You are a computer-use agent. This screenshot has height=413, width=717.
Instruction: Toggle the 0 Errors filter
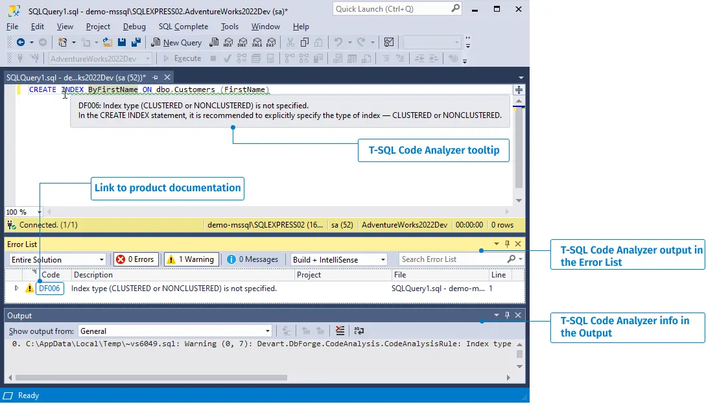[x=135, y=259]
